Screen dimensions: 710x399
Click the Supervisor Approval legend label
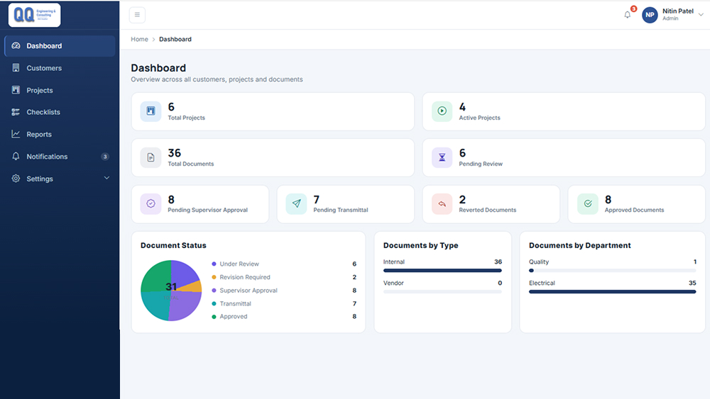coord(248,291)
